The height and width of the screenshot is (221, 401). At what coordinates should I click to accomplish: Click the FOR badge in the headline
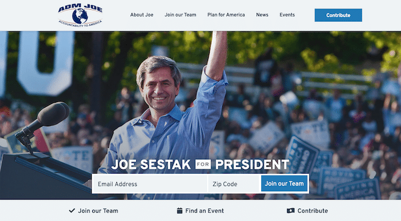tap(203, 164)
